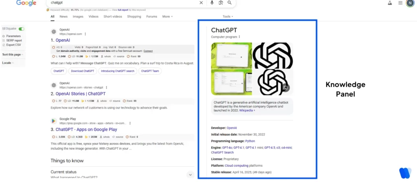Click into the search field containing chatgpt
The height and width of the screenshot is (183, 417).
pos(122,3)
